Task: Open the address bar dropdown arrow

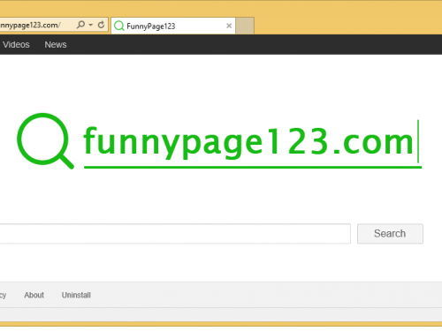Action: coord(91,25)
